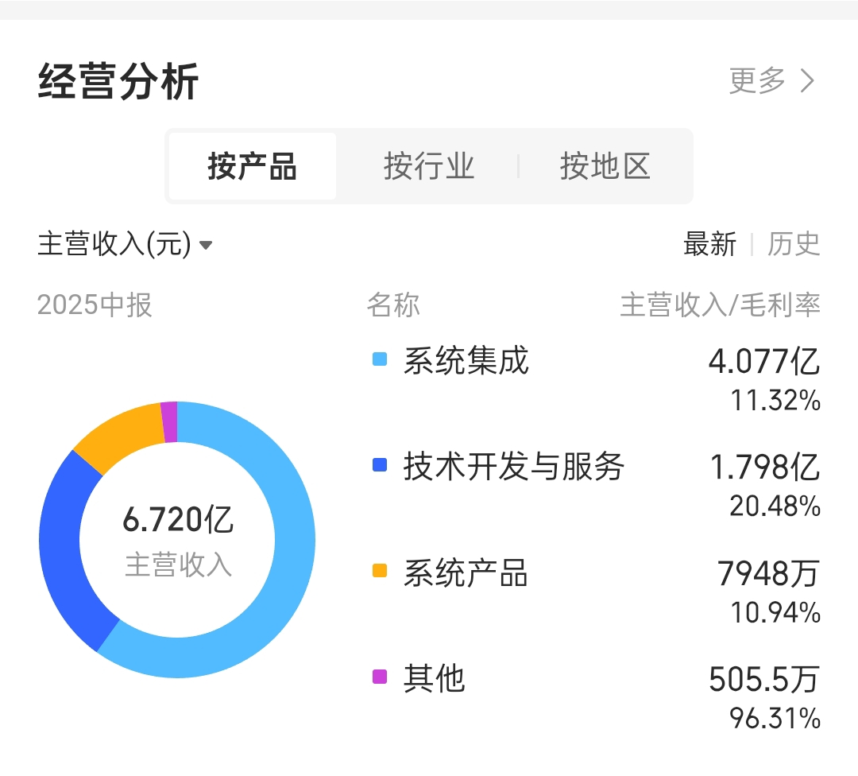Switch to the 按地区 tab
The image size is (858, 776).
605,166
